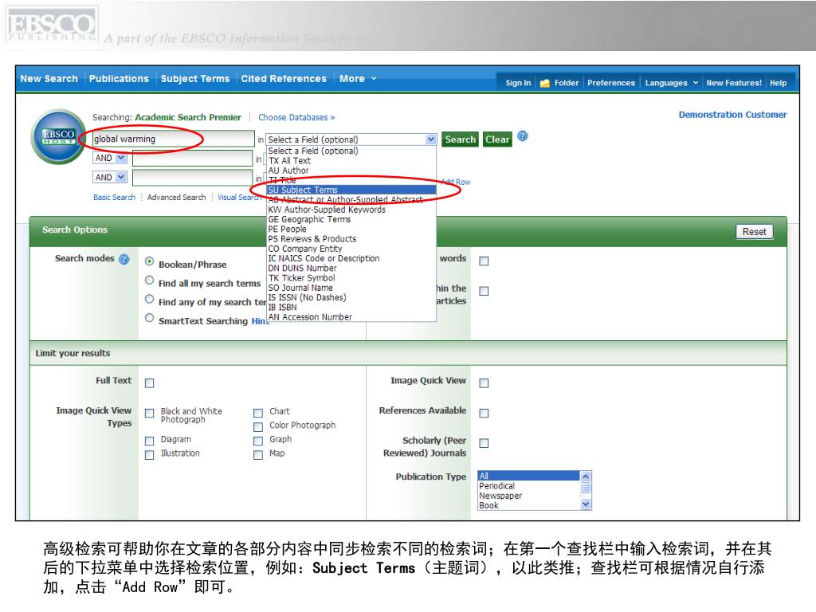The width and height of the screenshot is (816, 612).
Task: Check Color Photograph image type
Action: point(258,427)
